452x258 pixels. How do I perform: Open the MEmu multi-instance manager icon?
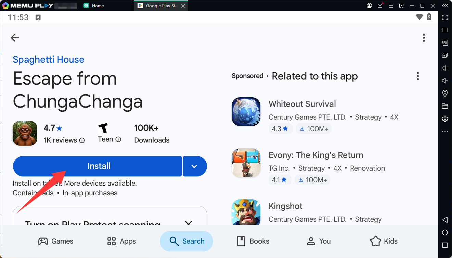point(445,55)
